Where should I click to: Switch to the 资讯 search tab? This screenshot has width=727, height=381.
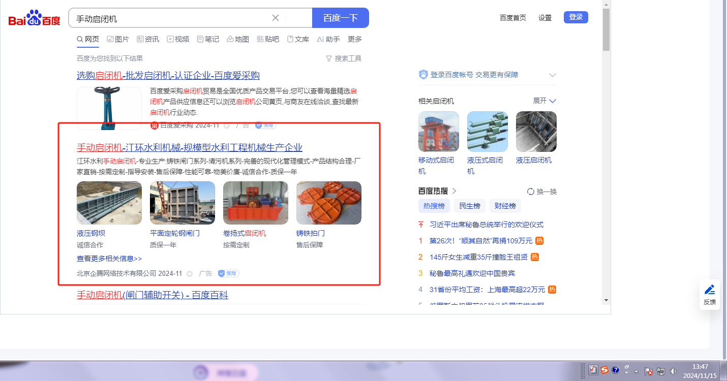point(148,39)
